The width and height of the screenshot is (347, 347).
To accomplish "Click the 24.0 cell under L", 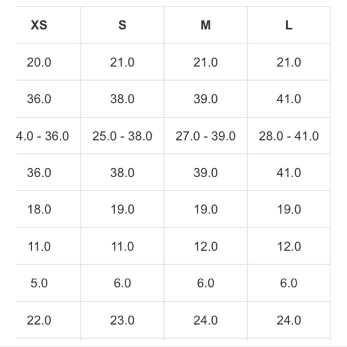I will [289, 320].
